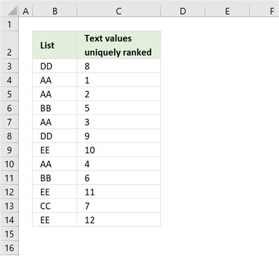This screenshot has width=279, height=256.
Task: Select column A header
Action: [26, 11]
